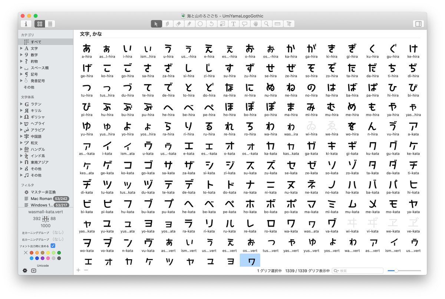Select the a-hira glyph cell

(x=87, y=51)
